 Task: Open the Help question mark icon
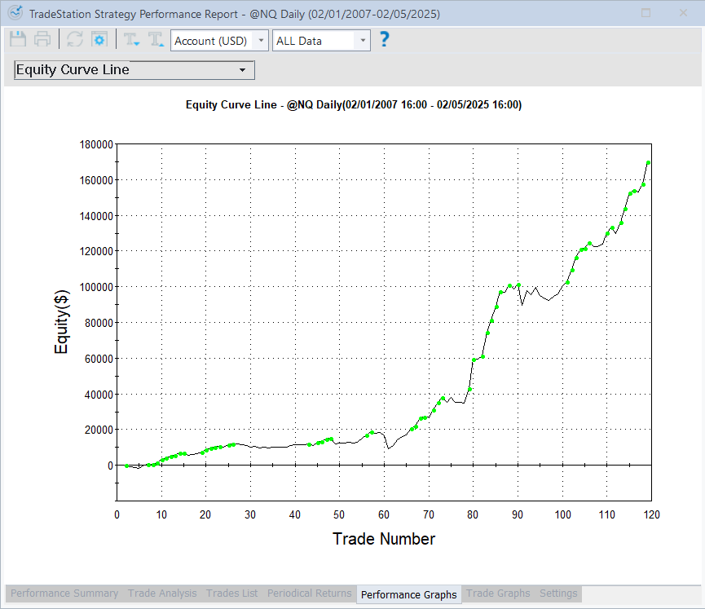coord(384,40)
